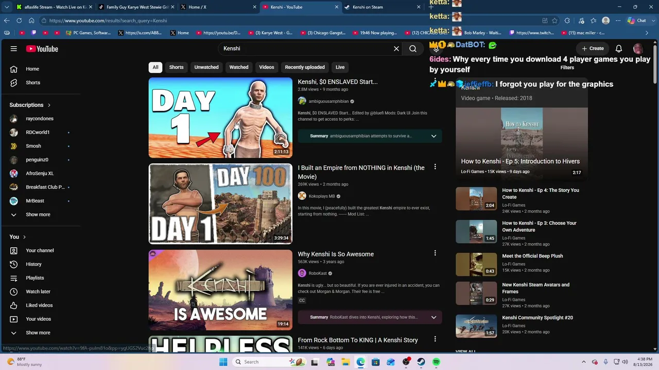Switch to the Home / X tab
Image resolution: width=659 pixels, height=370 pixels.
coord(218,7)
